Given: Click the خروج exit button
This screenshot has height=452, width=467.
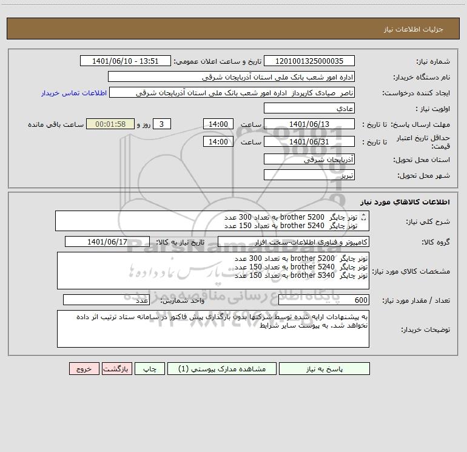Looking at the screenshot, I should pos(84,368).
